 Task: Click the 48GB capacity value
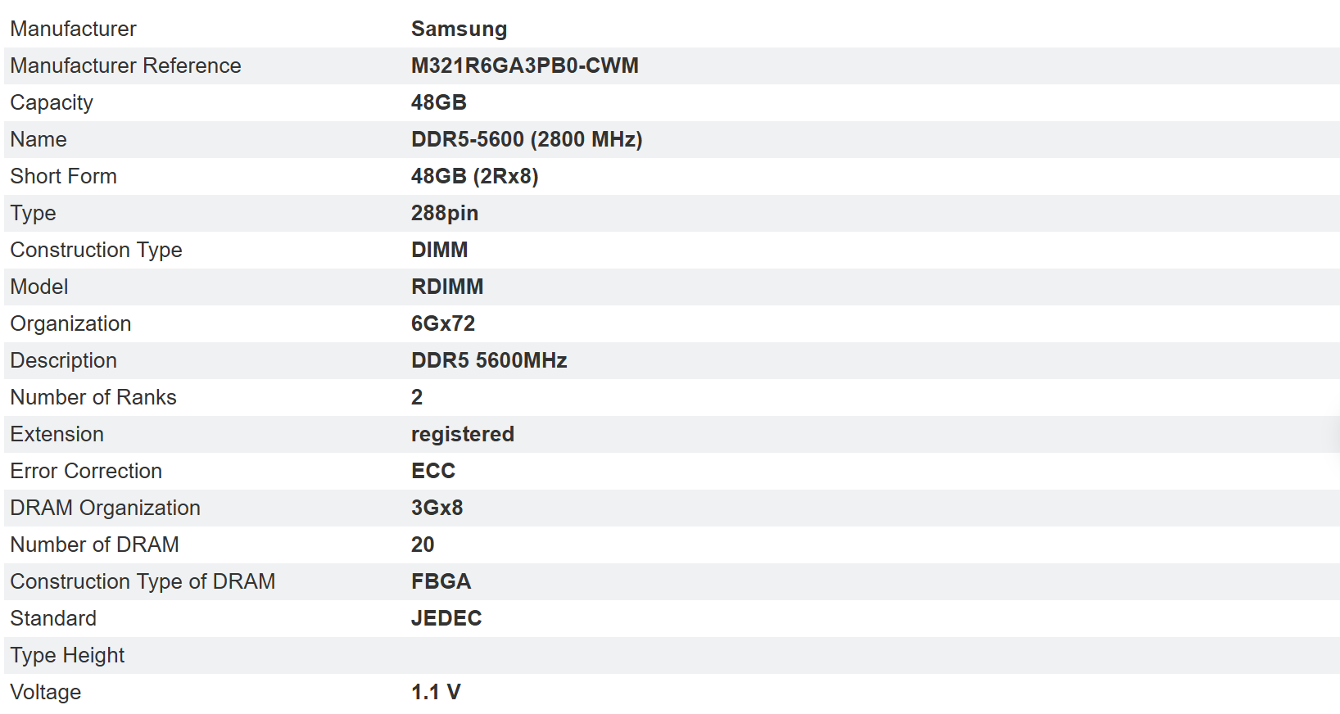tap(438, 103)
